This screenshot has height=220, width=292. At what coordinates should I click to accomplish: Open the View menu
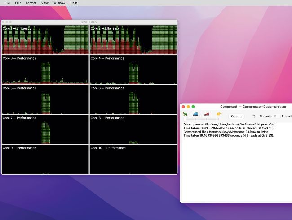pos(45,3)
